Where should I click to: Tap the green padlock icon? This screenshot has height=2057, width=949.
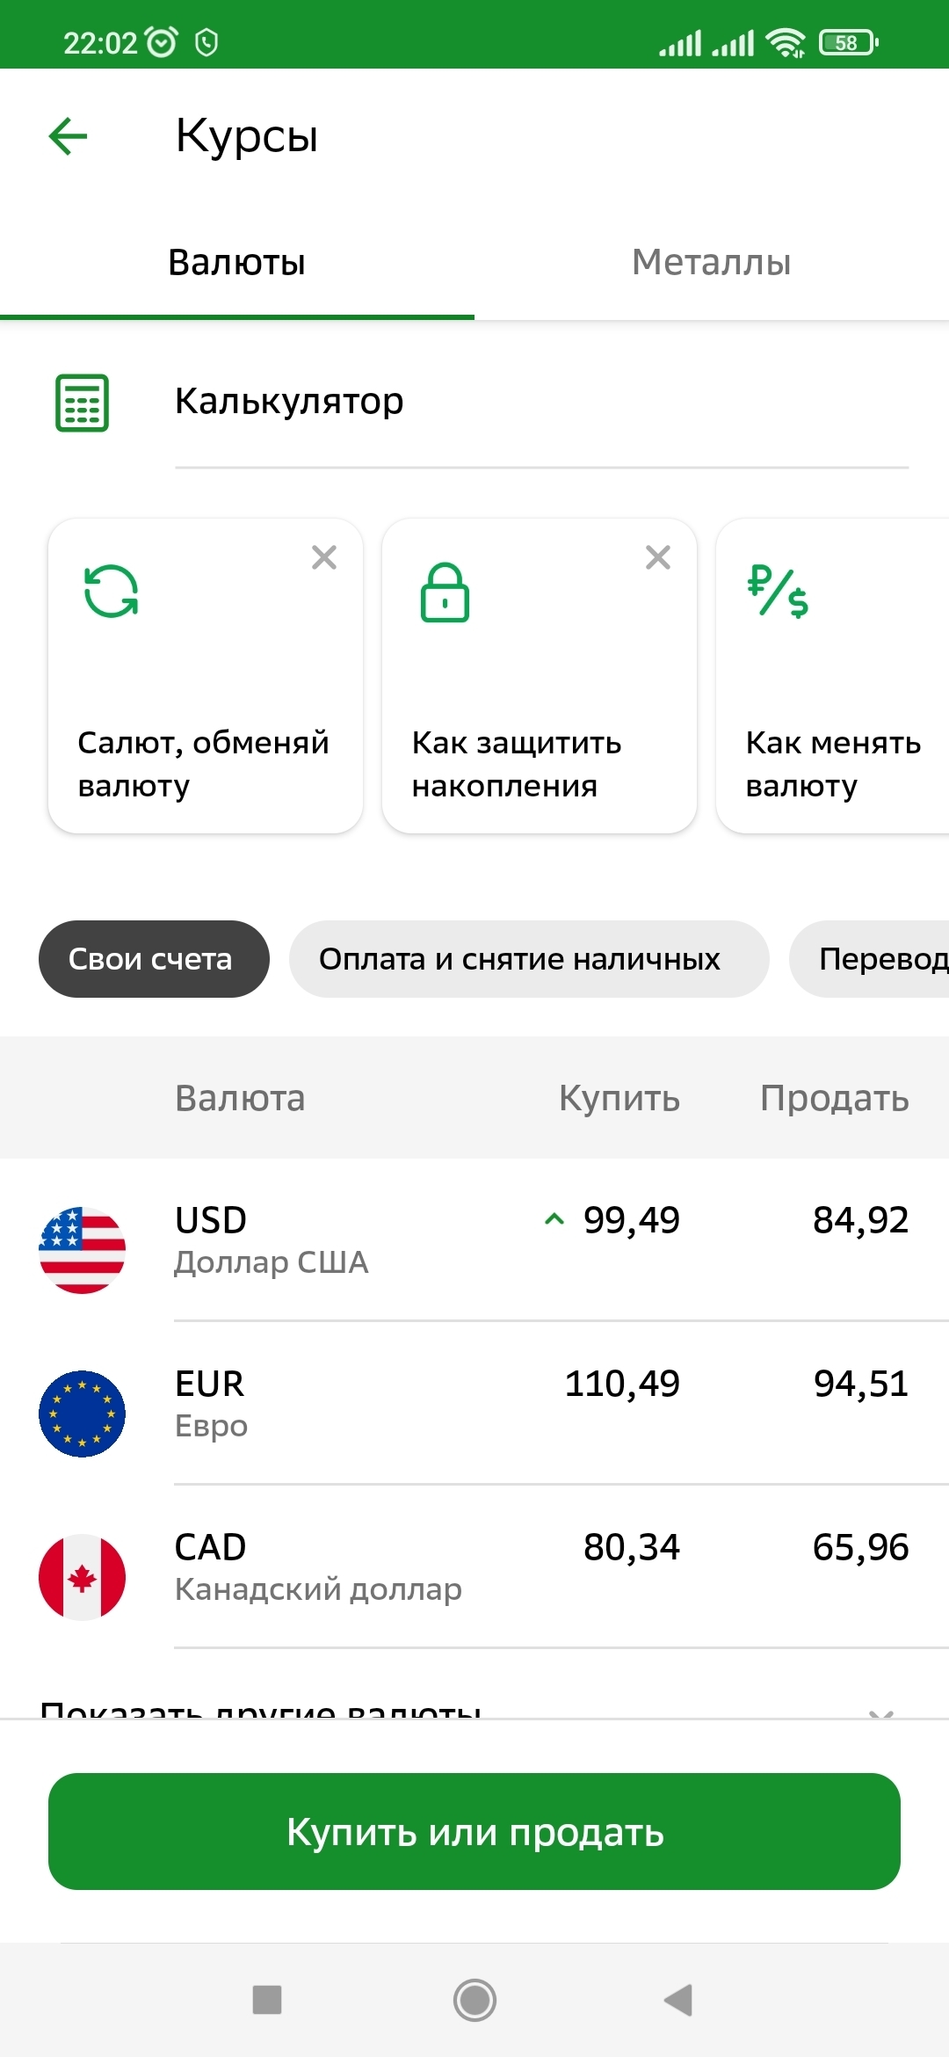(445, 592)
